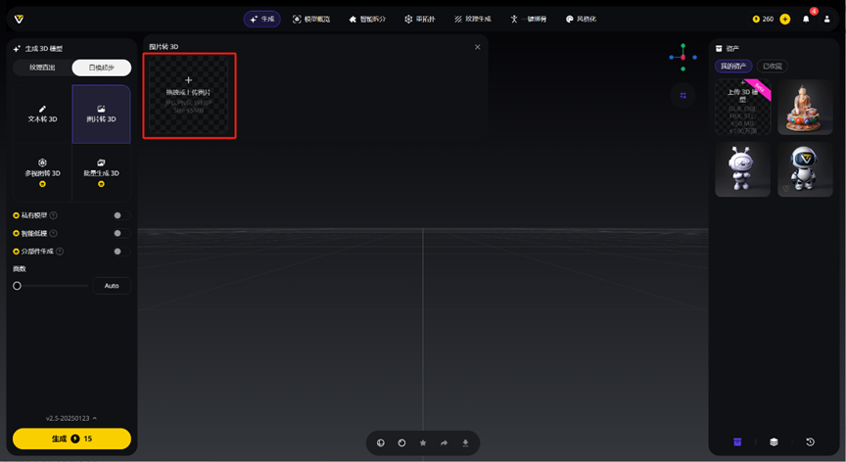Click the four-dot grid button below axis gizmo

[683, 95]
